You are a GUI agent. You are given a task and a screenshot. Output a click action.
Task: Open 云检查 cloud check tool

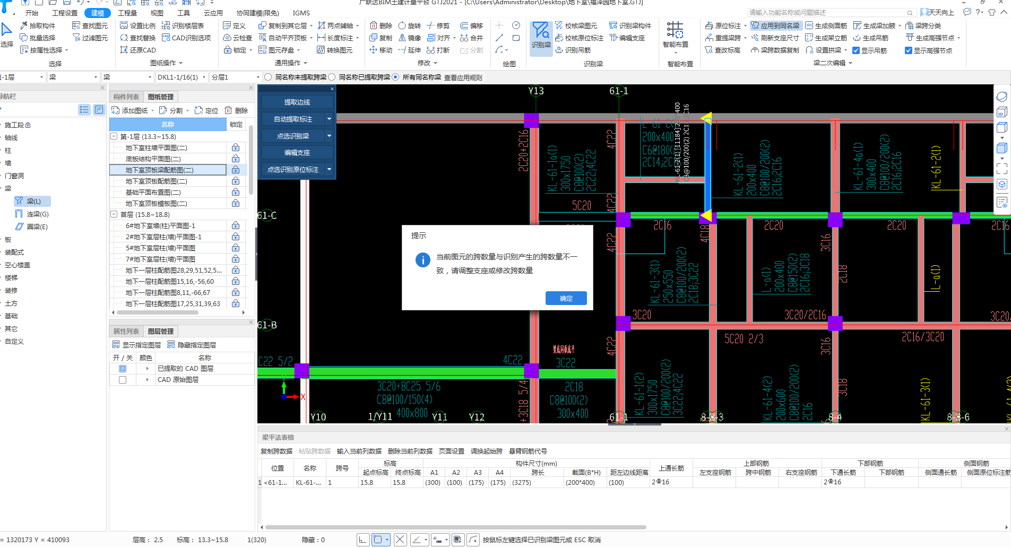[237, 38]
